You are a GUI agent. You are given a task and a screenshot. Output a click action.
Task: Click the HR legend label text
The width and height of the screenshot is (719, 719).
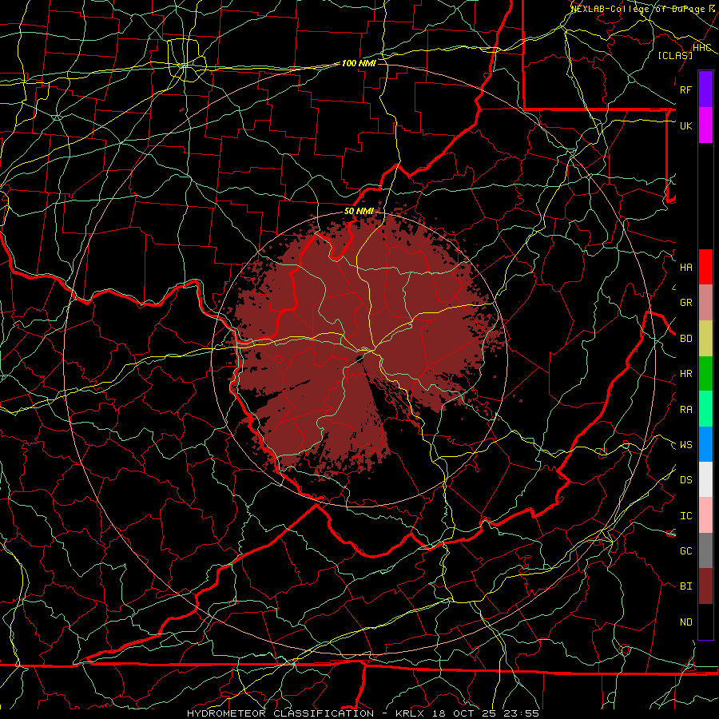coord(685,374)
